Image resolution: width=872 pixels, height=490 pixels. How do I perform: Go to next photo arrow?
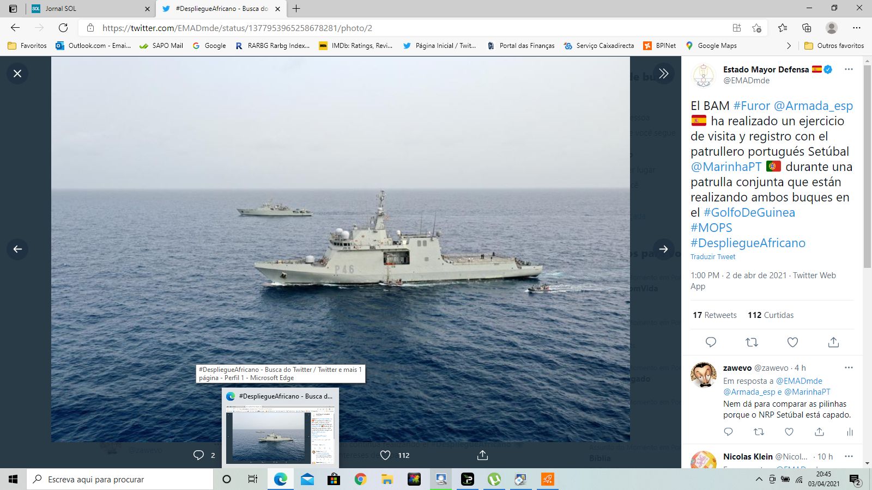[663, 249]
